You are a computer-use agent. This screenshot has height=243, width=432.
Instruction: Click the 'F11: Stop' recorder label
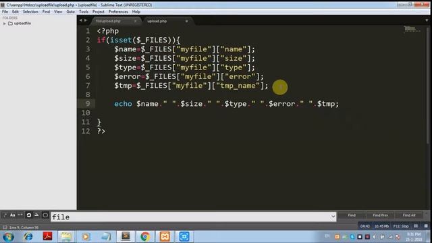pyautogui.click(x=401, y=226)
